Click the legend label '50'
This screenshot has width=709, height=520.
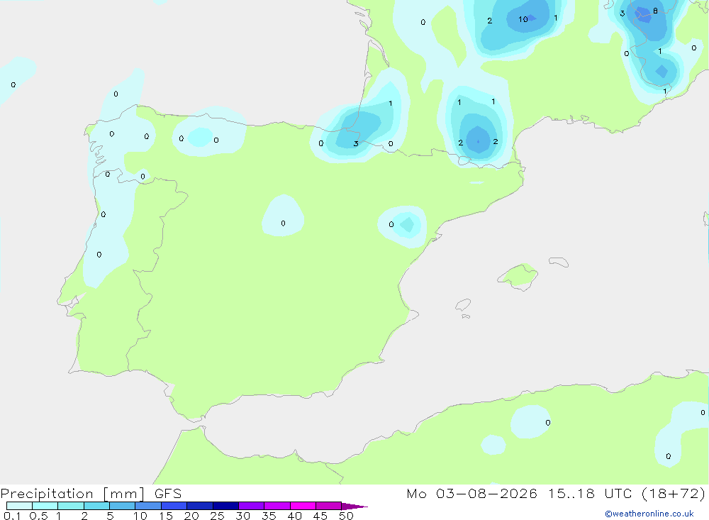coord(346,516)
